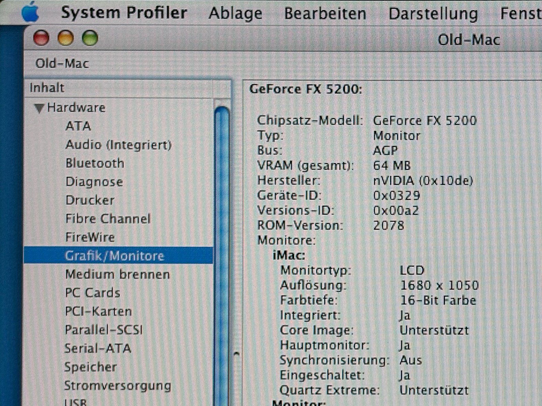Select Speicher in the sidebar

91,367
